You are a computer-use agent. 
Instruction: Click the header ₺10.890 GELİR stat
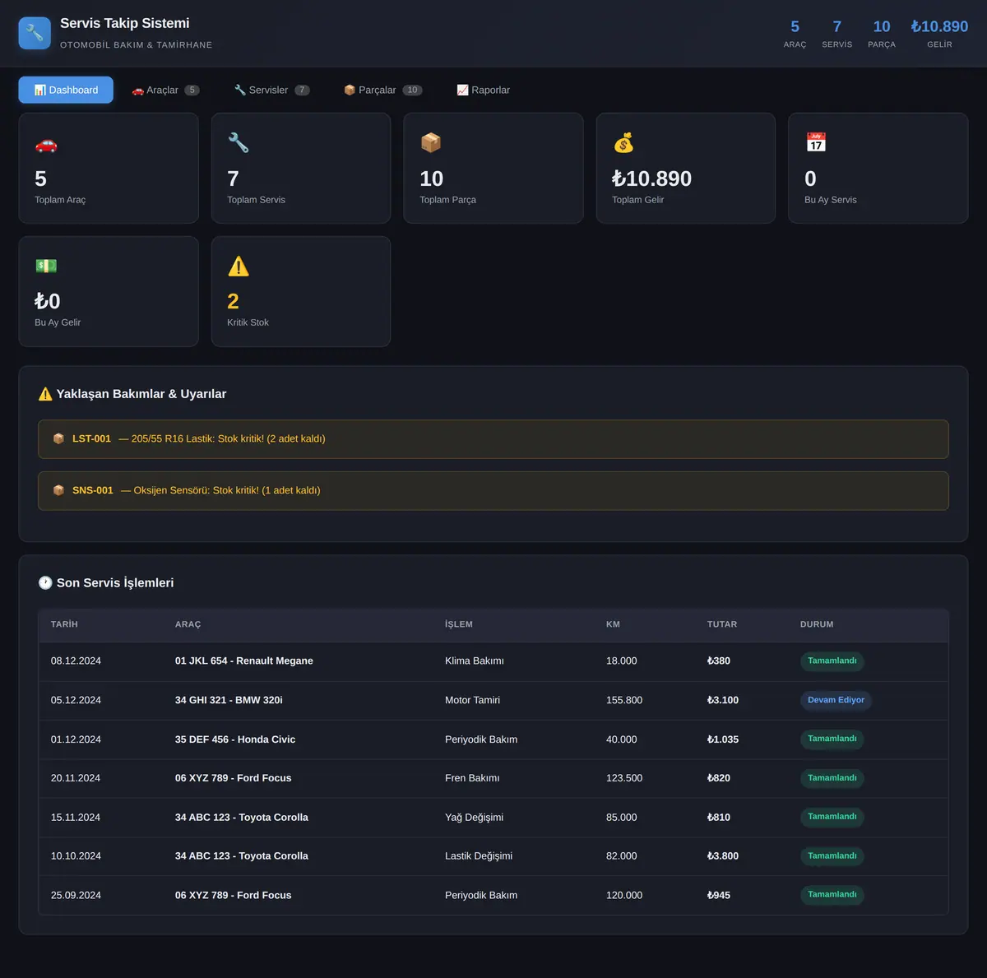tap(939, 34)
